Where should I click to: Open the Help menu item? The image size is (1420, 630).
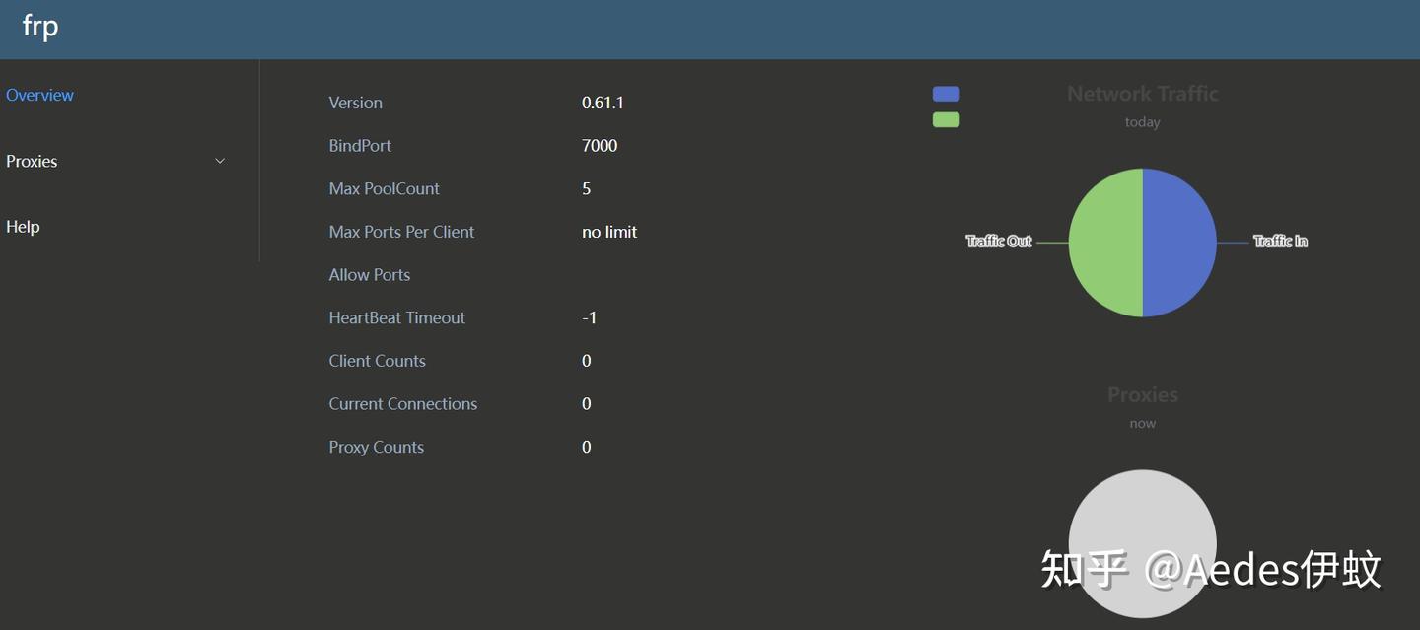23,227
